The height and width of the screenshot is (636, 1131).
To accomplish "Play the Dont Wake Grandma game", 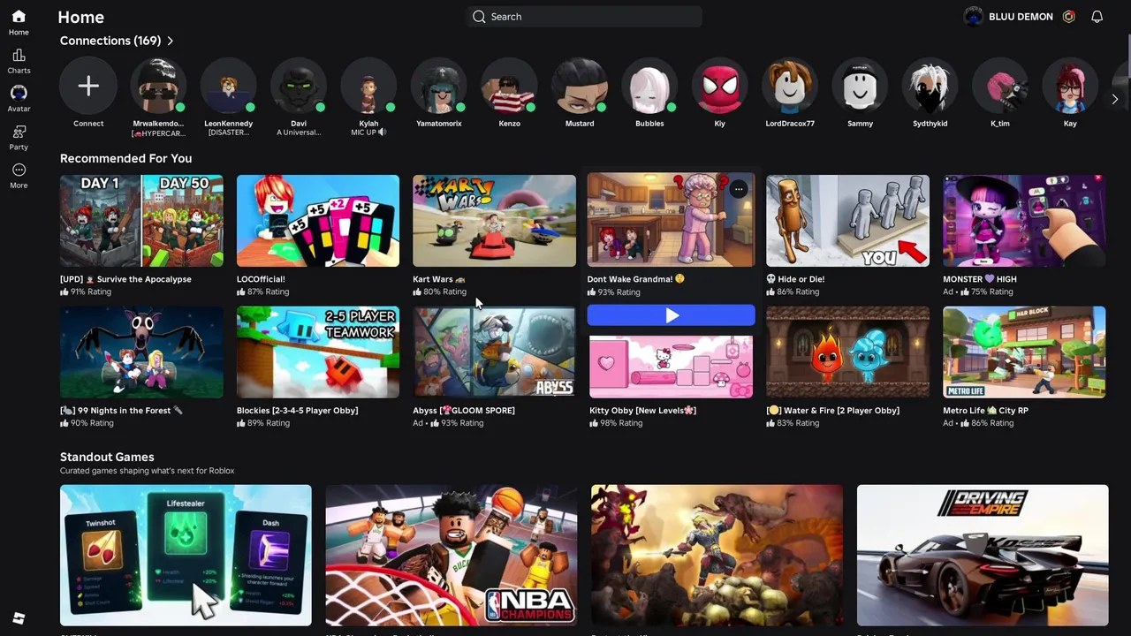I will 672,315.
